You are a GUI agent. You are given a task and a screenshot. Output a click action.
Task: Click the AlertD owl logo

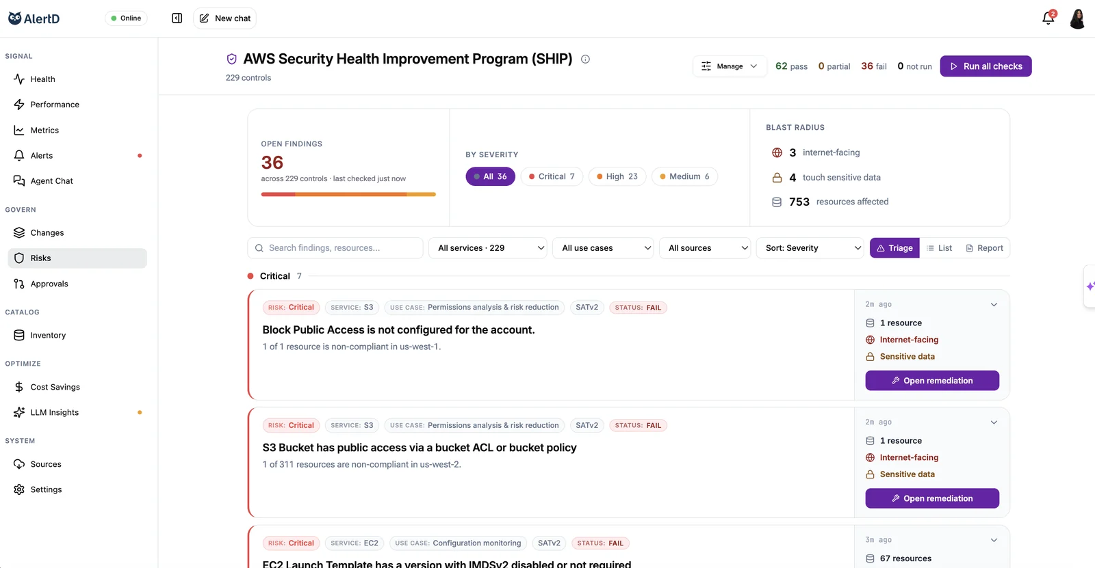tap(14, 18)
